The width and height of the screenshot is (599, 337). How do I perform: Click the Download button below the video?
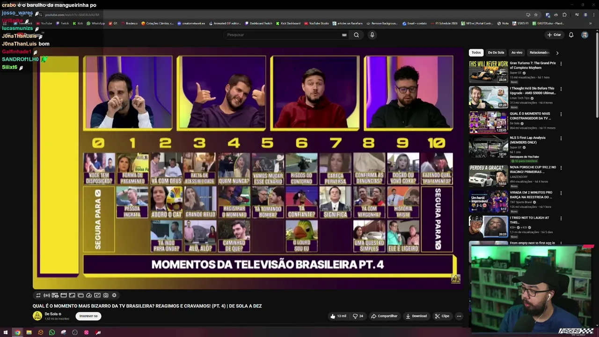point(416,316)
